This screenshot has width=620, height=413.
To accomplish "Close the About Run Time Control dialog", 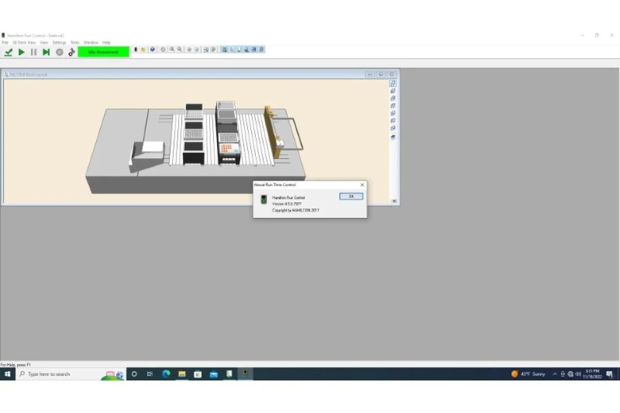I will coord(362,185).
